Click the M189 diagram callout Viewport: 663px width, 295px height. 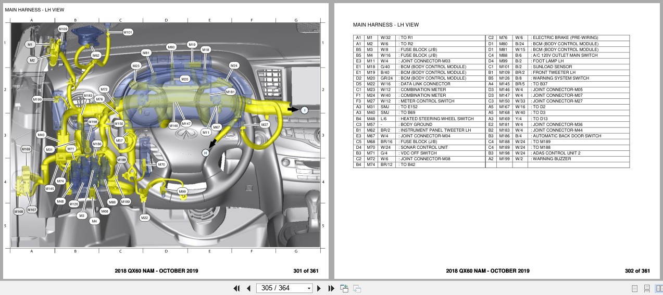click(x=126, y=202)
